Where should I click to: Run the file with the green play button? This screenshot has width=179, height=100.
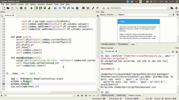pos(32,8)
